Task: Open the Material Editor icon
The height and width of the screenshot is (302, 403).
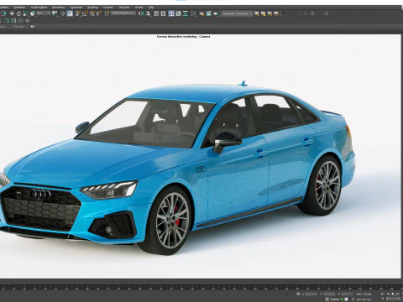Action: pos(194,13)
